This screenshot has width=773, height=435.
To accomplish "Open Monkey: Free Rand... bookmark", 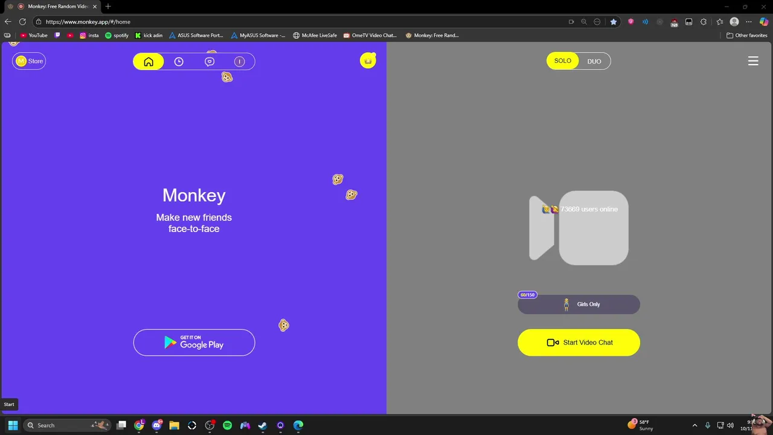I will tap(432, 36).
